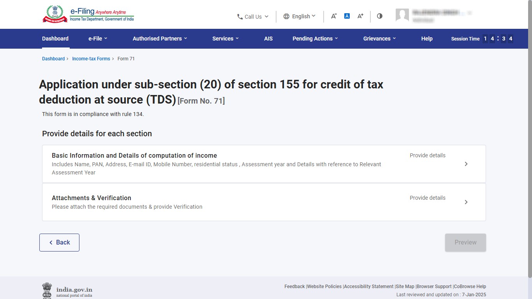532x299 pixels.
Task: Open the English language selector
Action: (299, 16)
